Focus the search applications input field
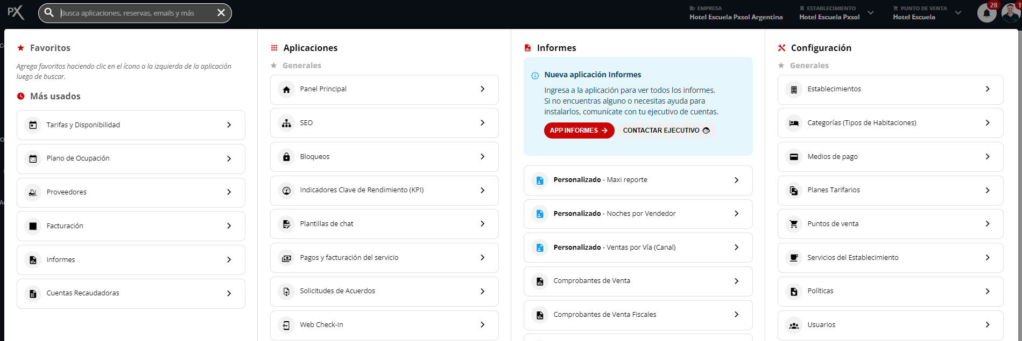Screen dimensions: 1022x341 click(135, 13)
